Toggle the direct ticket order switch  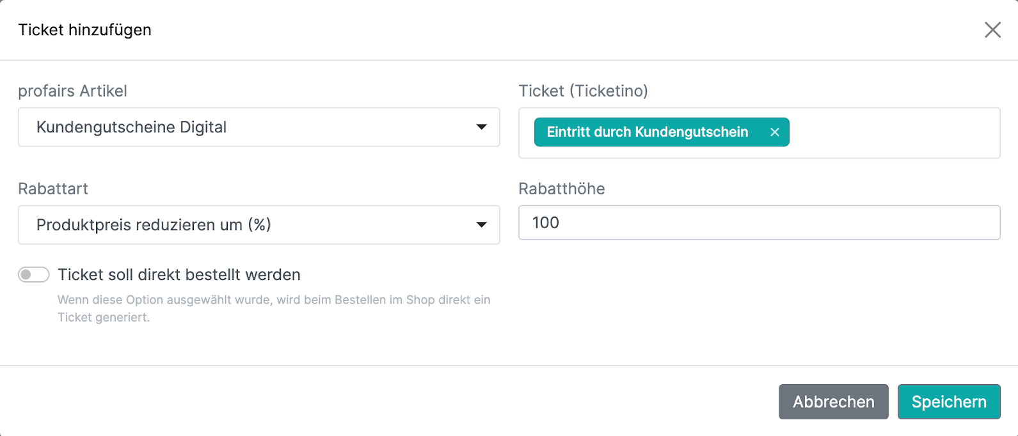tap(34, 275)
